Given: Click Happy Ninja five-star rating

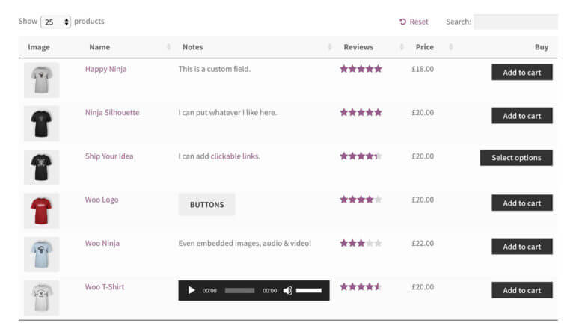Looking at the screenshot, I should pos(361,69).
